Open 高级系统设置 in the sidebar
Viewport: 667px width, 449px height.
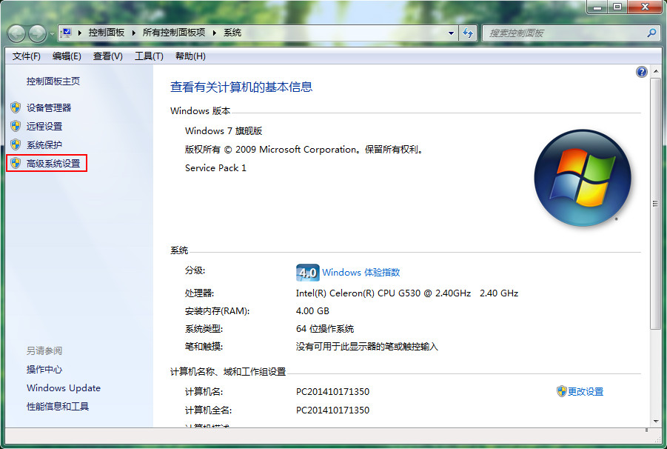pyautogui.click(x=53, y=163)
